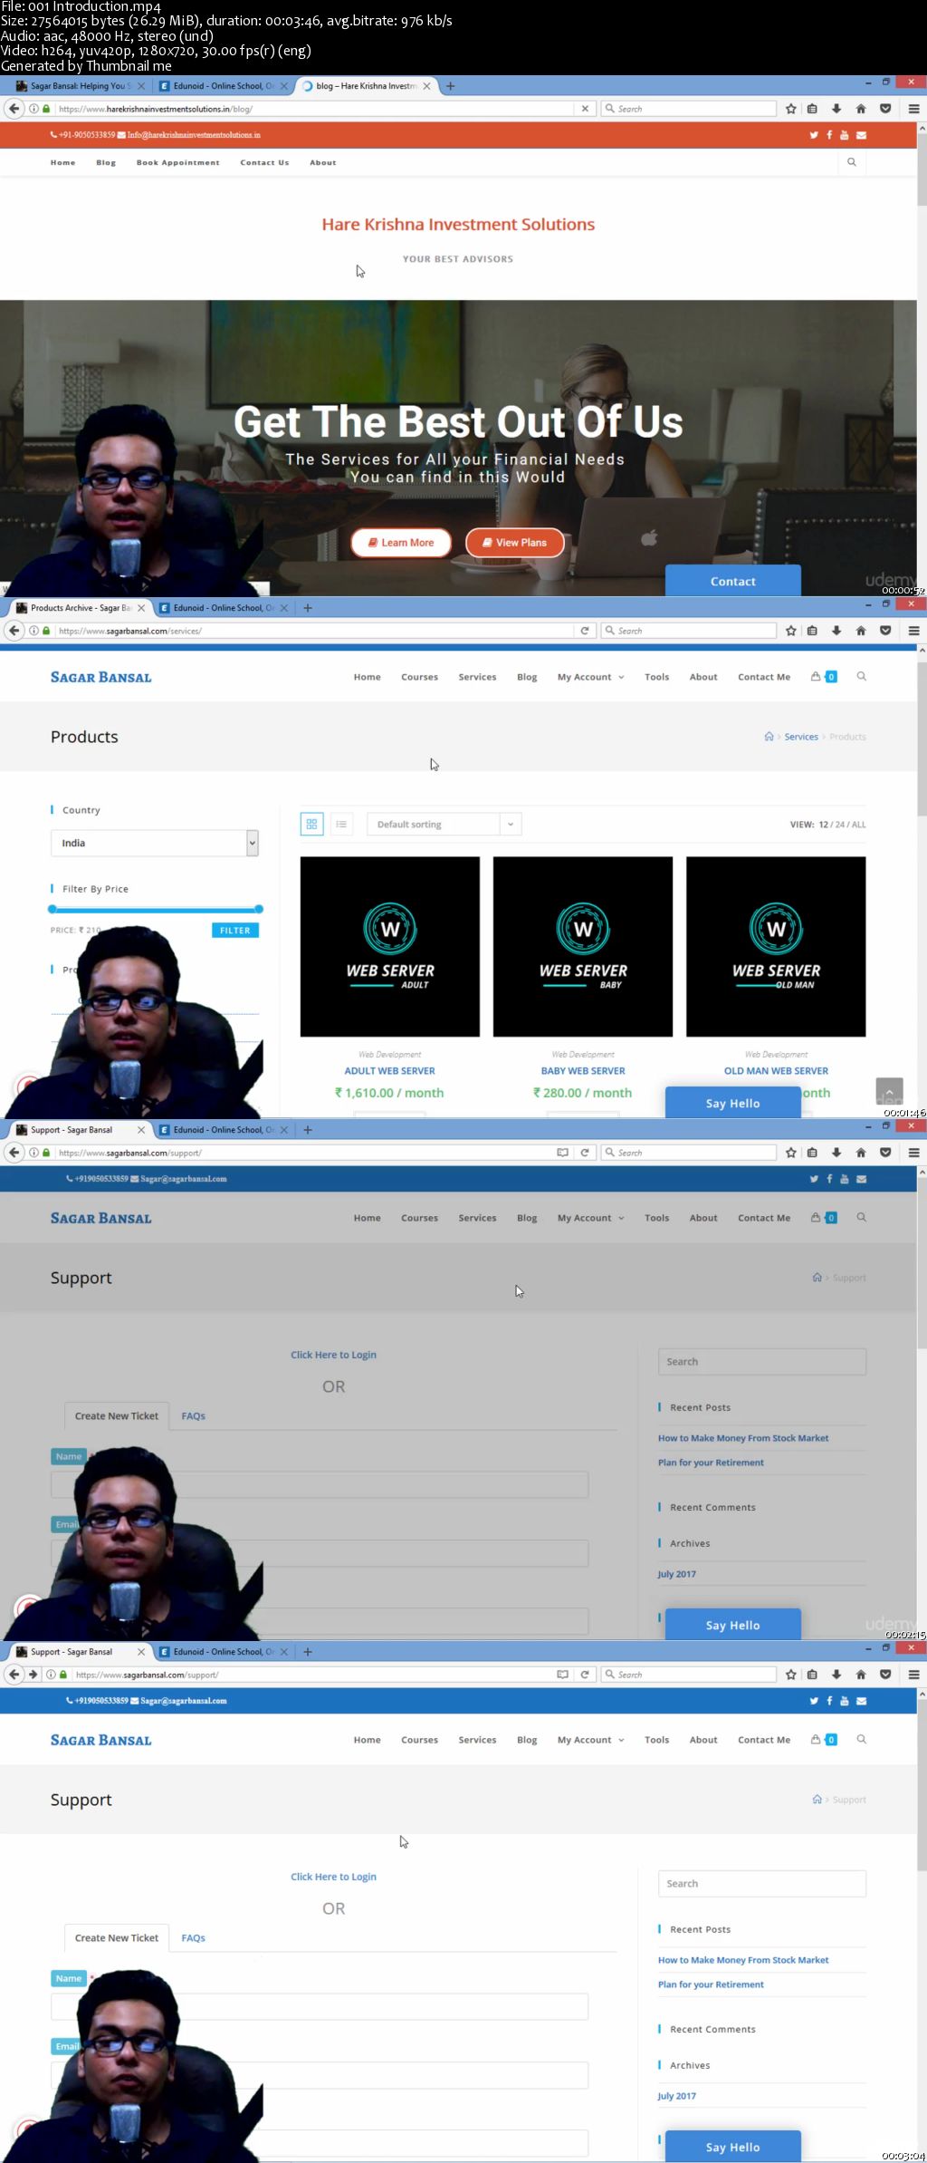The image size is (927, 2163).
Task: Open Book Appointment in Hare Krishna nav
Action: tap(177, 162)
